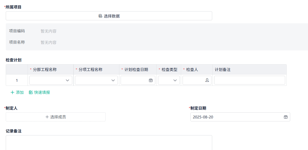Click the 快速填报 form icon
This screenshot has height=150, width=308.
click(x=30, y=92)
